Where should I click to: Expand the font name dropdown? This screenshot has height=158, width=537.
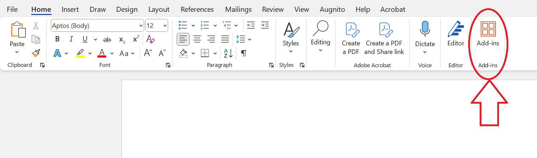tap(141, 26)
